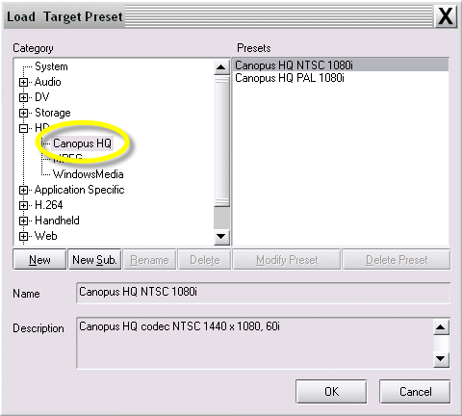This screenshot has height=416, width=462.
Task: Click the Modify Preset button
Action: 287,259
